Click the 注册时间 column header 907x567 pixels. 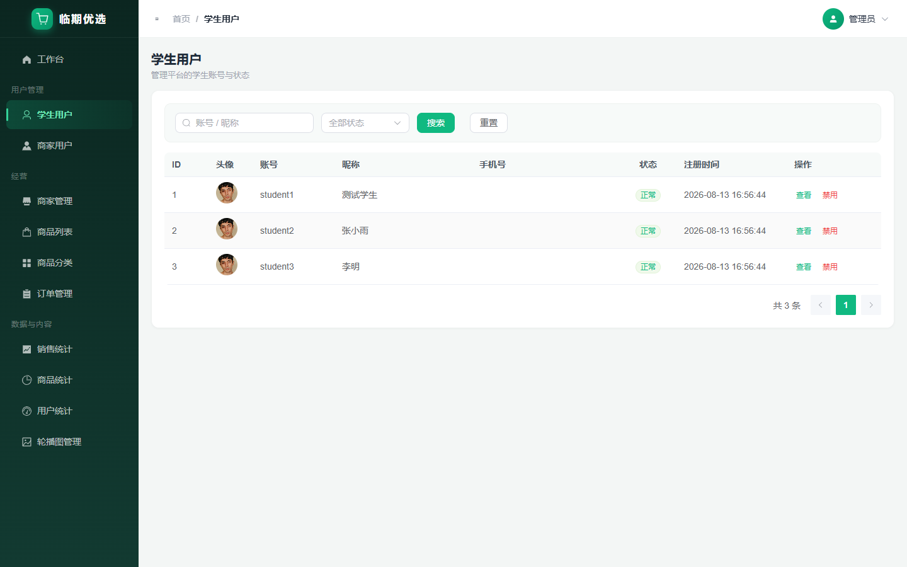tap(702, 164)
